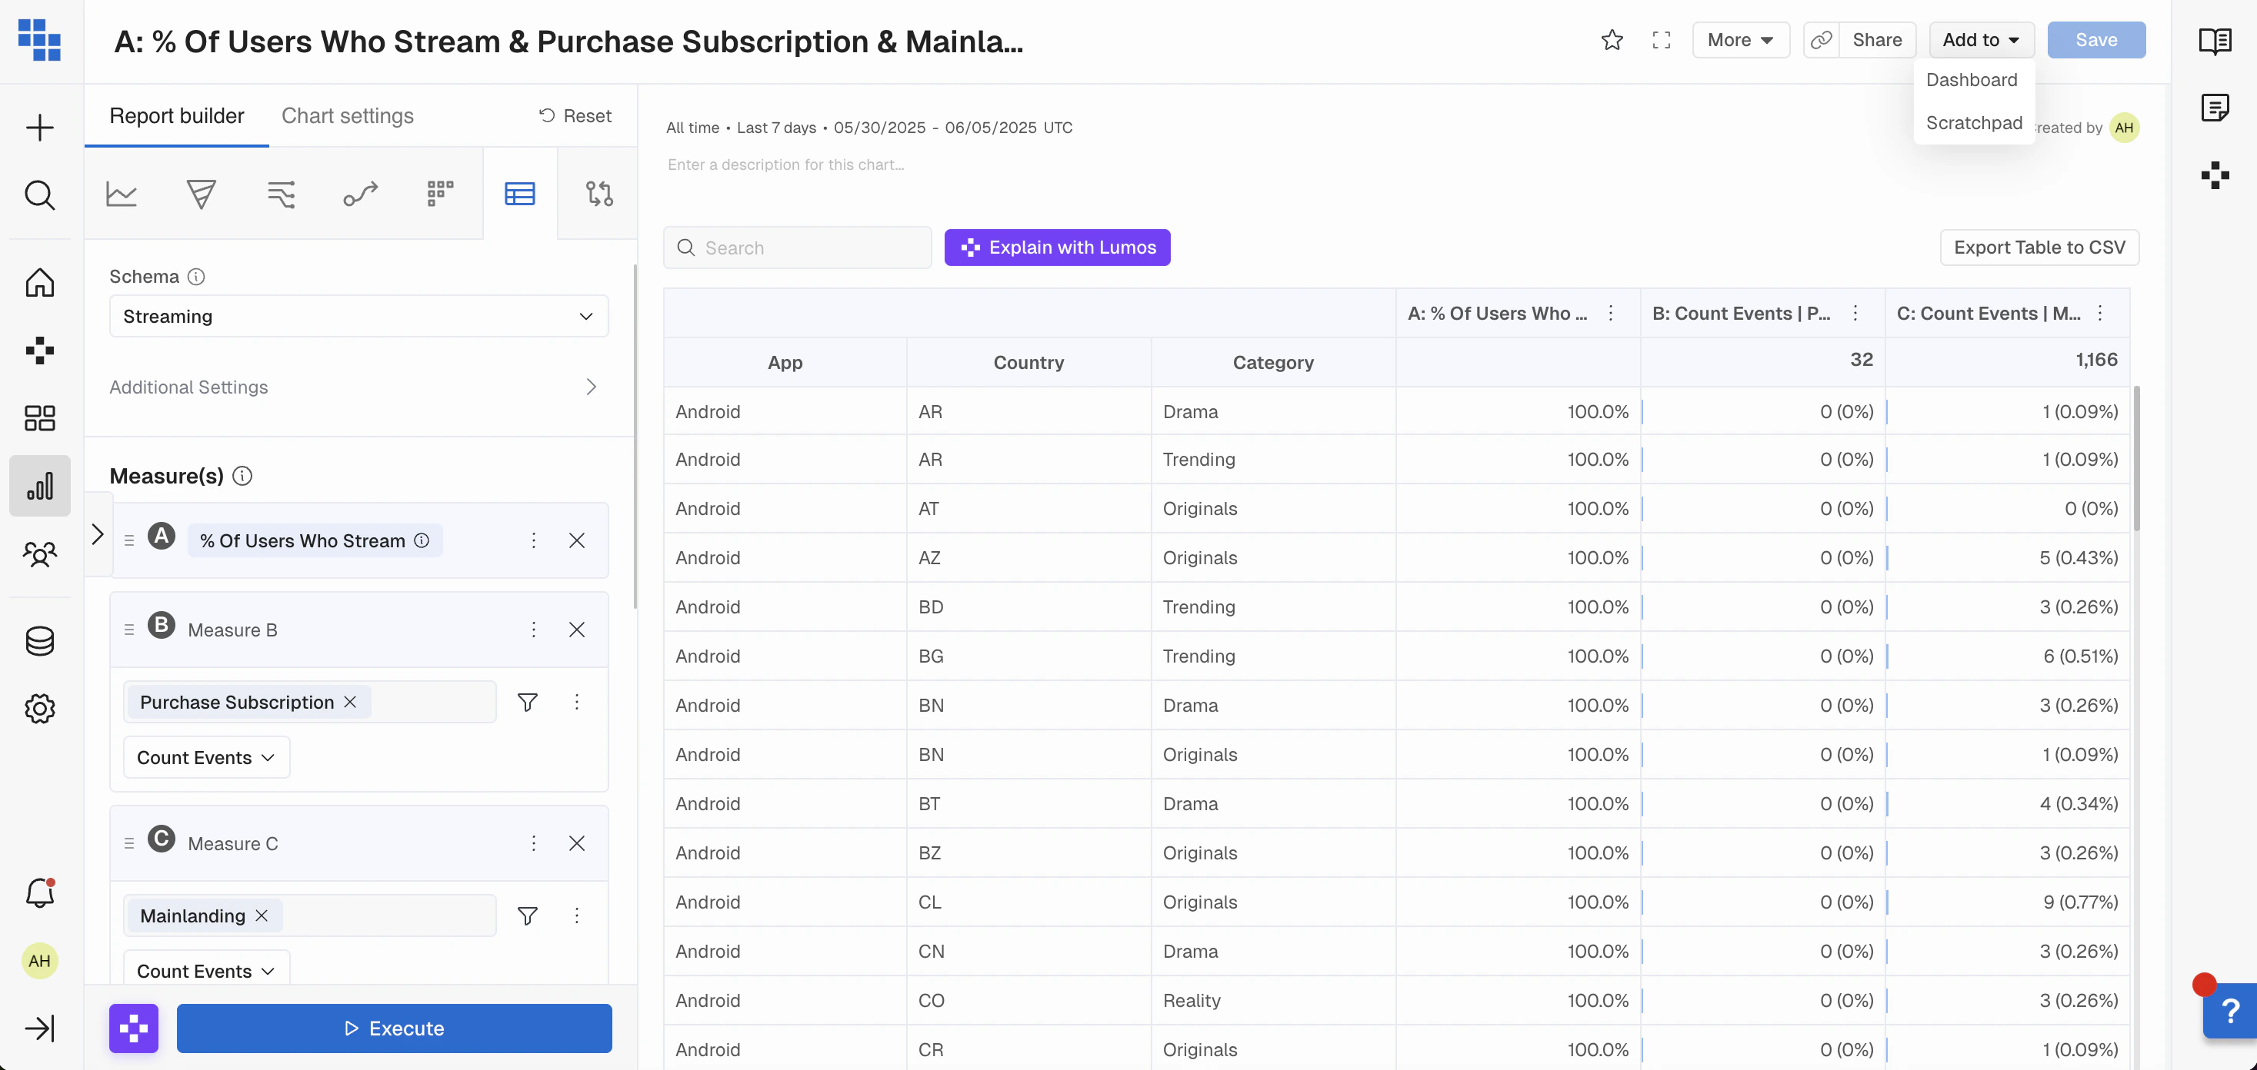This screenshot has width=2257, height=1070.
Task: Click Export Table to CSV
Action: [x=2039, y=248]
